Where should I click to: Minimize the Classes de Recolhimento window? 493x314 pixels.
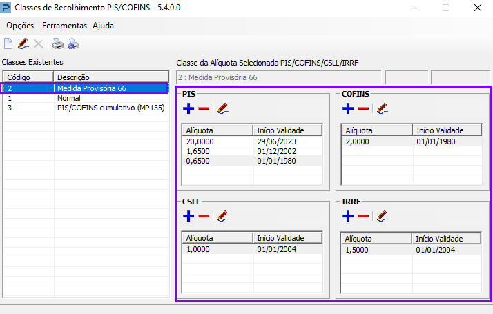415,8
